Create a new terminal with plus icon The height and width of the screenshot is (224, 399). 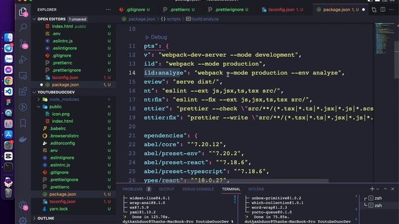pyautogui.click(x=372, y=189)
